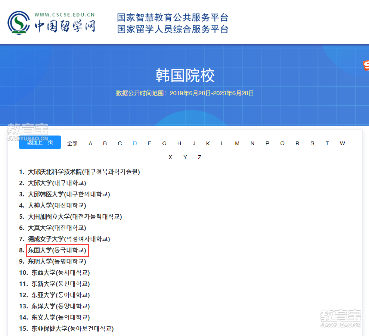Select letter W filter
The width and height of the screenshot is (369, 336).
tap(342, 143)
